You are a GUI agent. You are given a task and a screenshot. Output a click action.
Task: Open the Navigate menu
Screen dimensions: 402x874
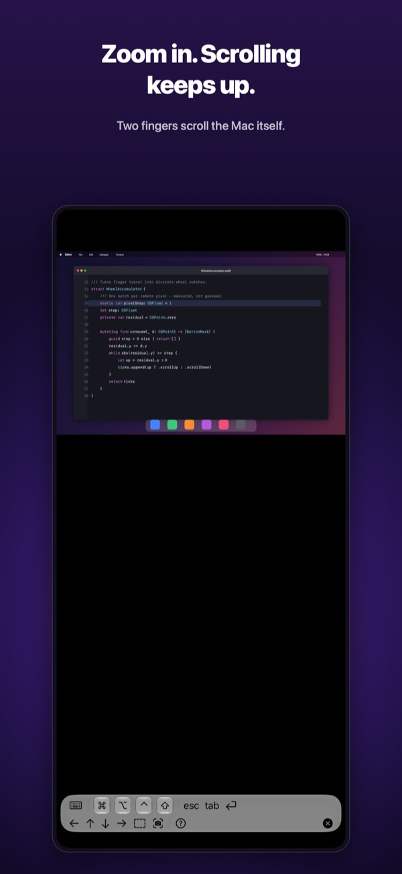tap(104, 255)
